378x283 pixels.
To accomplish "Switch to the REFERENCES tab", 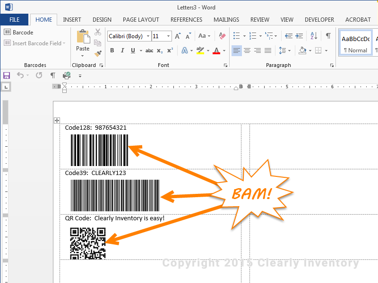I will 186,20.
